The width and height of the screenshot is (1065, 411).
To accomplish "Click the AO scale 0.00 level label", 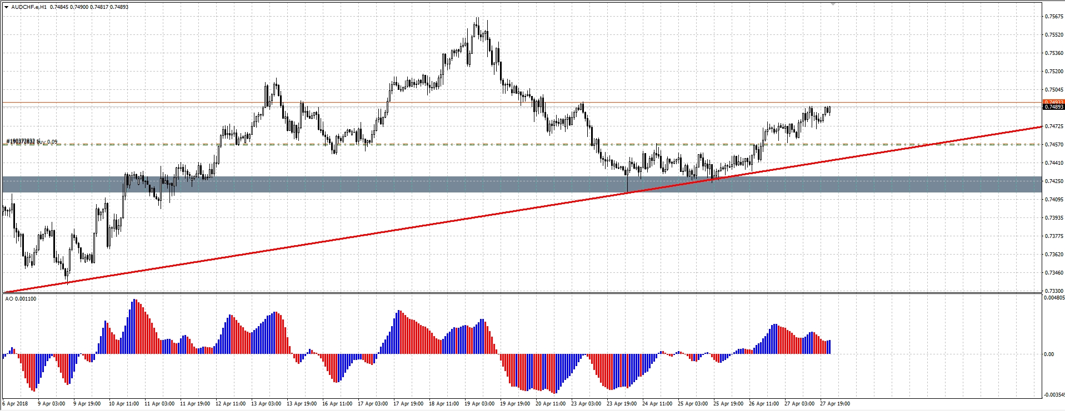I will coord(1049,354).
